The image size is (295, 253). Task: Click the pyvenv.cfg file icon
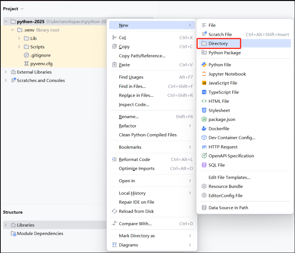[x=26, y=64]
